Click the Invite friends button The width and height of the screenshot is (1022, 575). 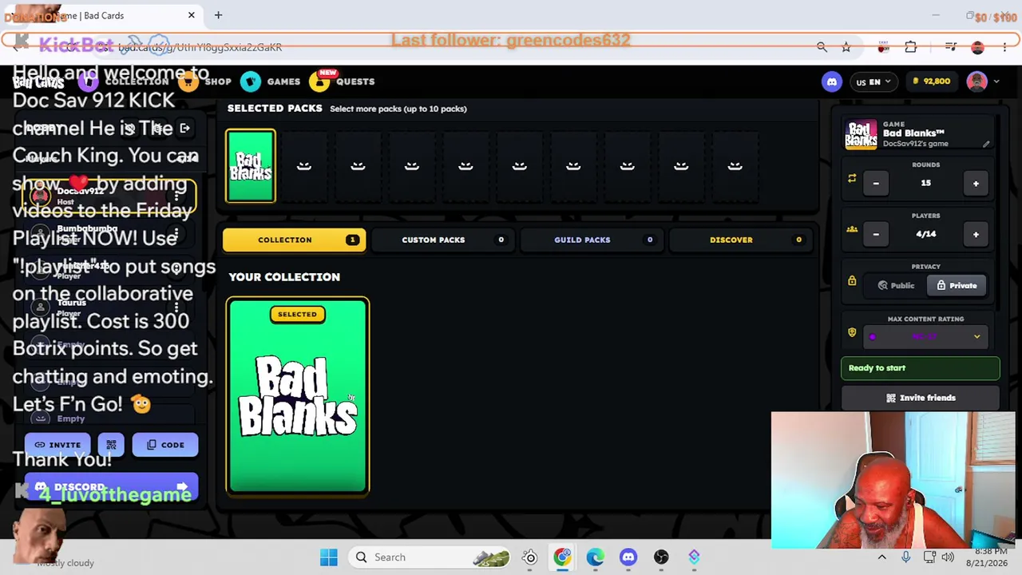point(921,398)
